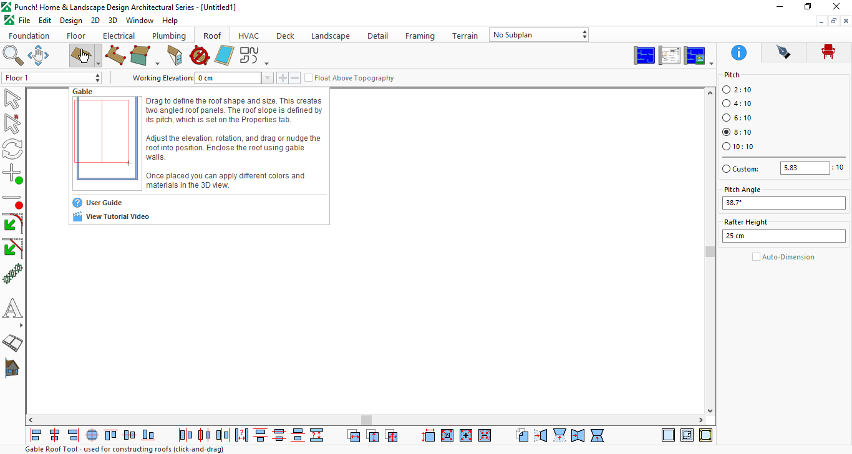Select the Pan hand tool

tap(38, 56)
